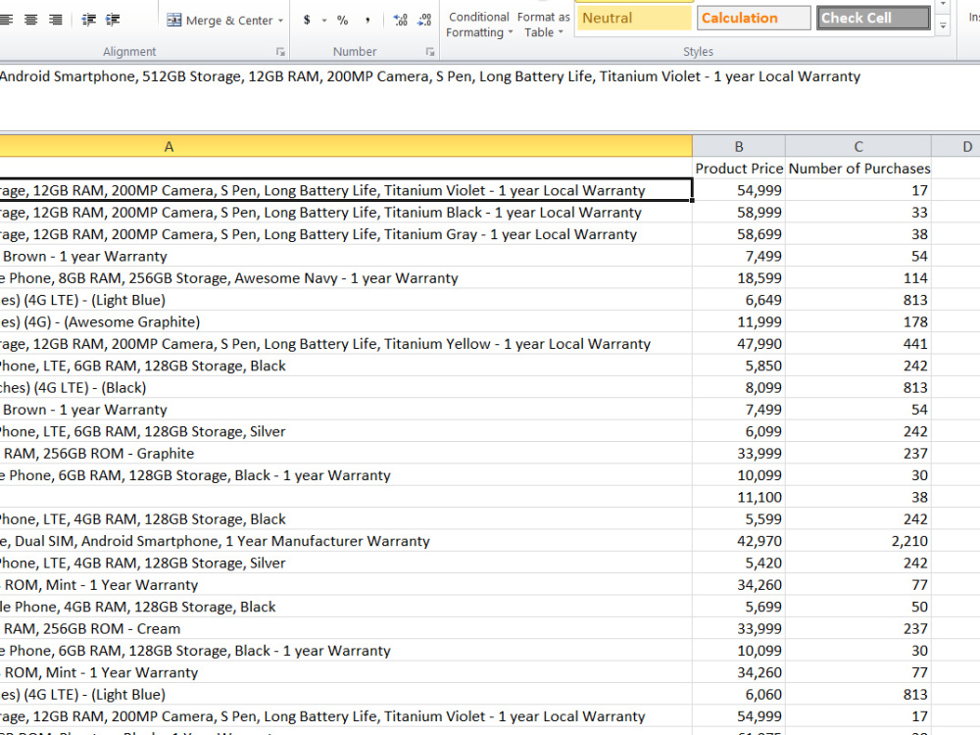This screenshot has height=735, width=980.
Task: Select 256GB ROM Graphite product cell
Action: [346, 453]
